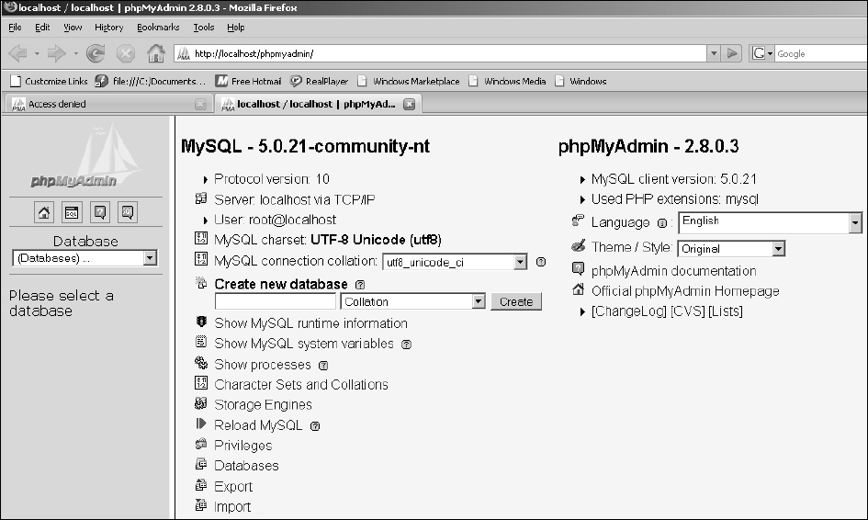Open the Bookmarks menu
The height and width of the screenshot is (520, 868).
[158, 28]
